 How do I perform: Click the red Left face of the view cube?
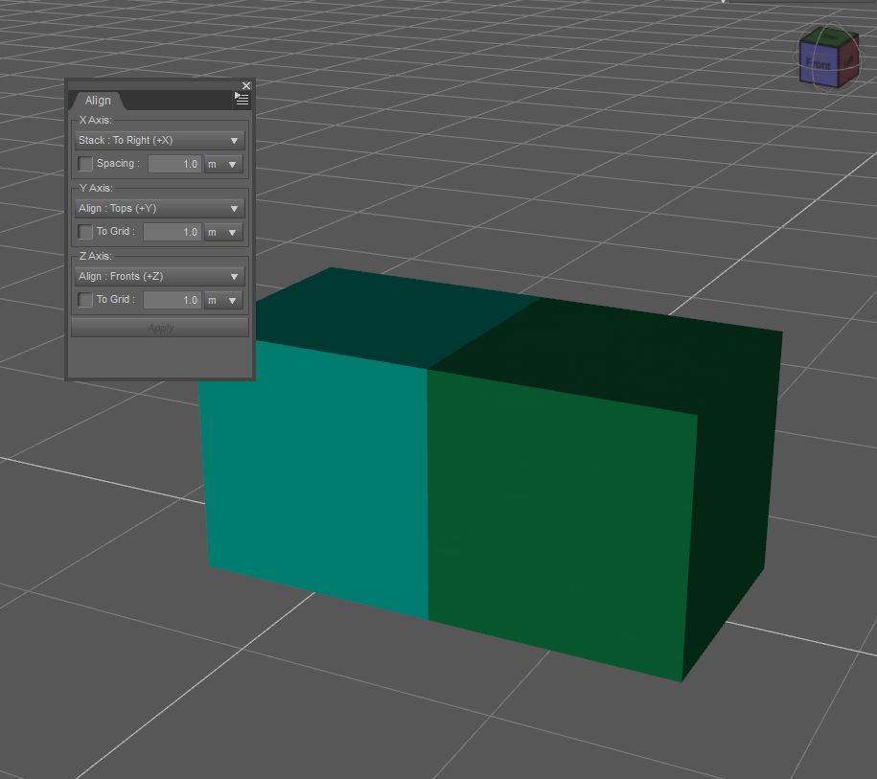(848, 59)
